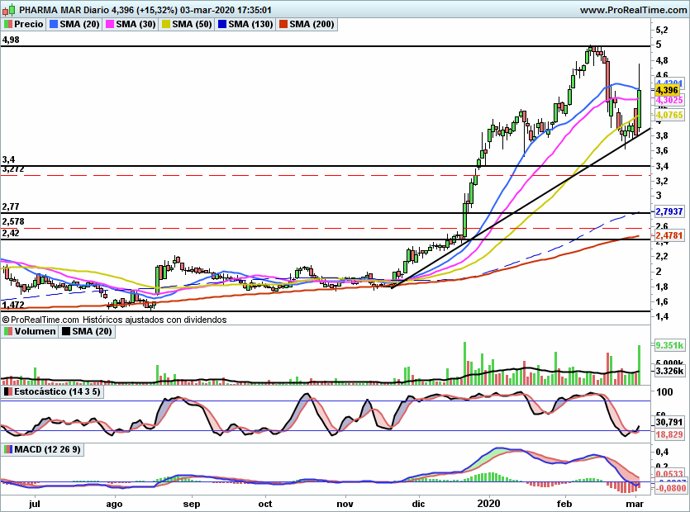This screenshot has width=690, height=512.
Task: Select the SMA (130) legend label
Action: (248, 25)
